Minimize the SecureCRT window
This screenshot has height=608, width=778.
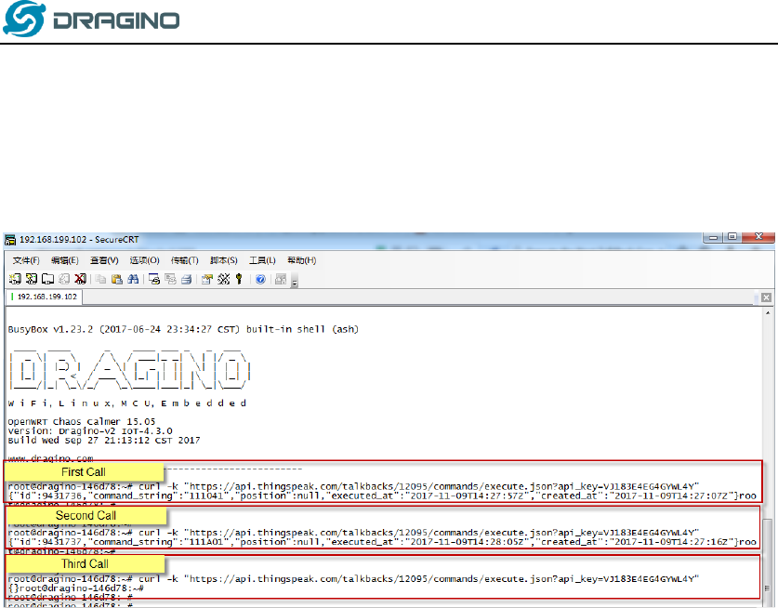[x=713, y=237]
